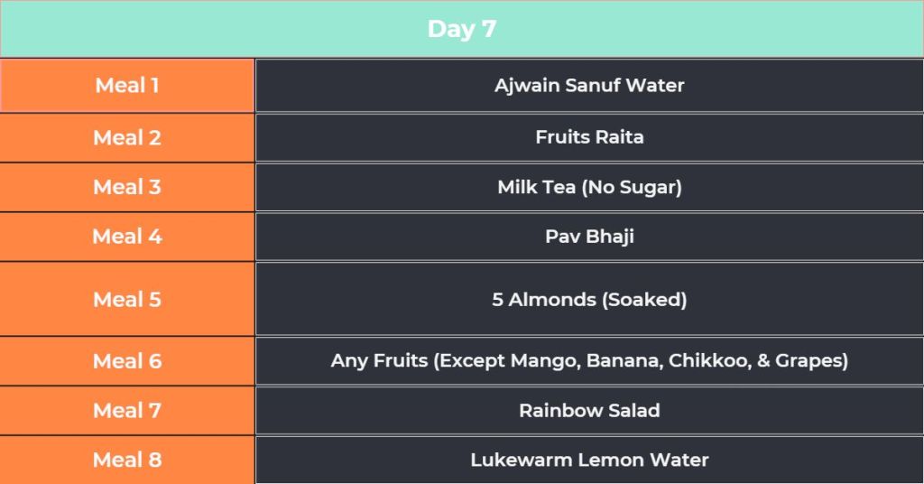The image size is (924, 484).
Task: Click the Lukewarm Lemon Water cell
Action: [589, 460]
